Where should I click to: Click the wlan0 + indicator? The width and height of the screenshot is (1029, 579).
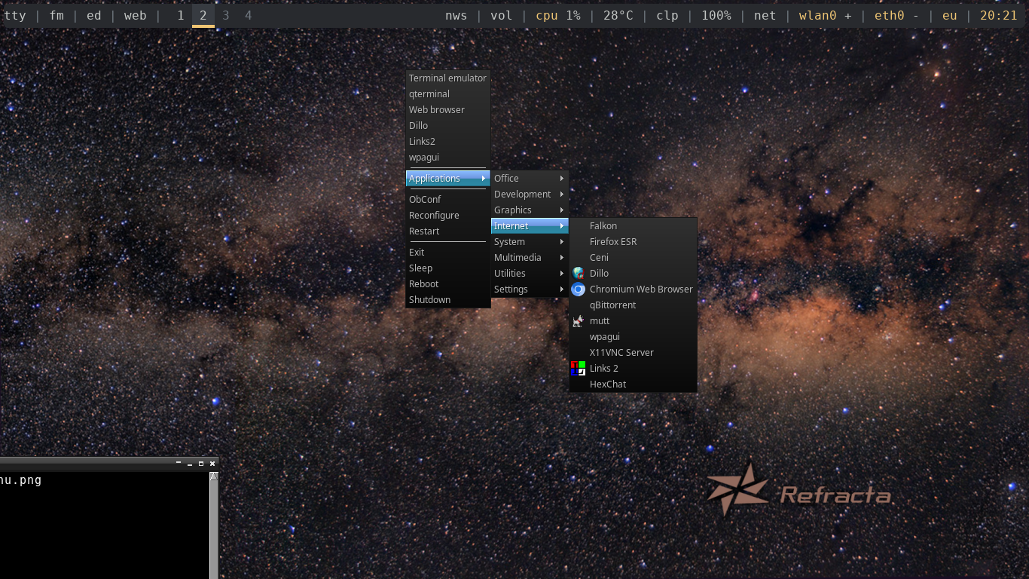pos(826,15)
